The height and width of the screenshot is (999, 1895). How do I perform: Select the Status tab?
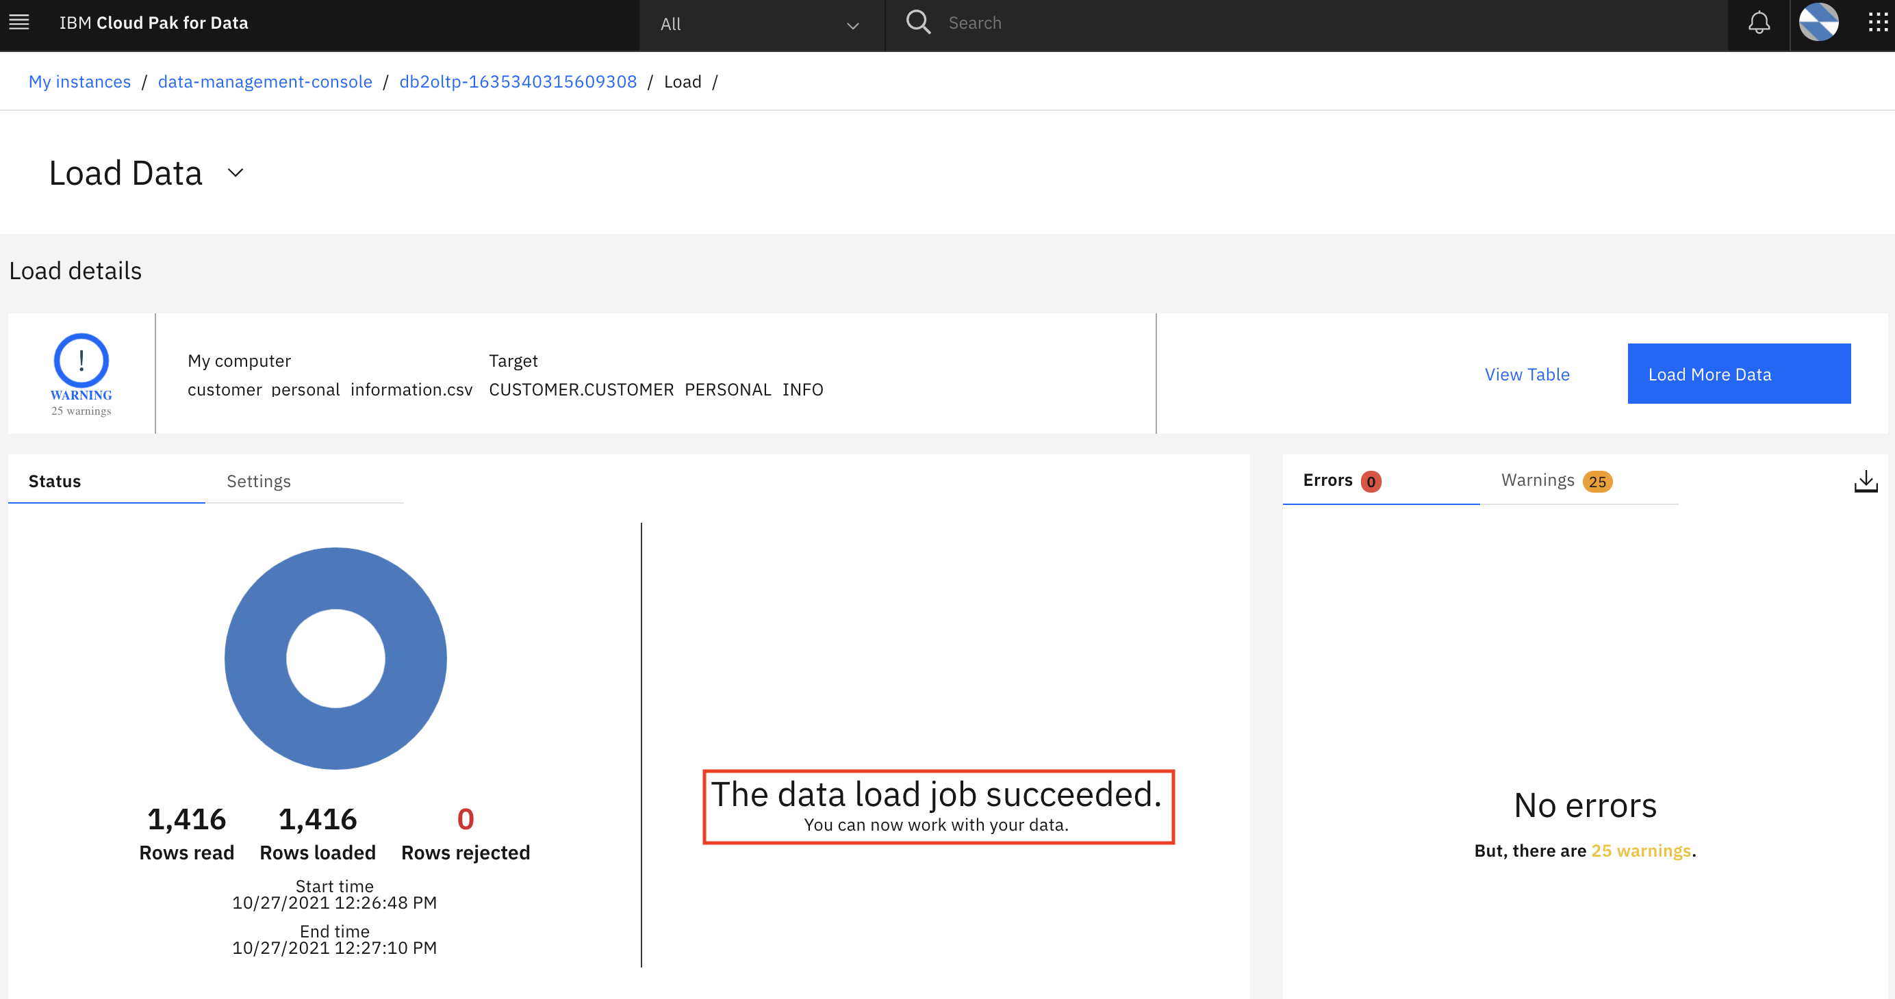coord(55,481)
